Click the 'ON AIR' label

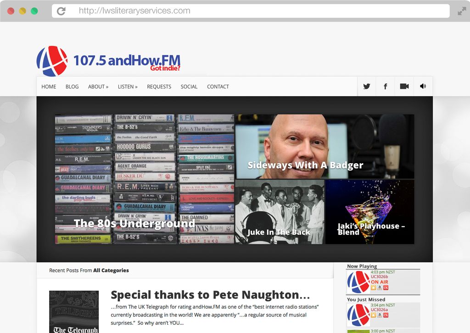380,282
